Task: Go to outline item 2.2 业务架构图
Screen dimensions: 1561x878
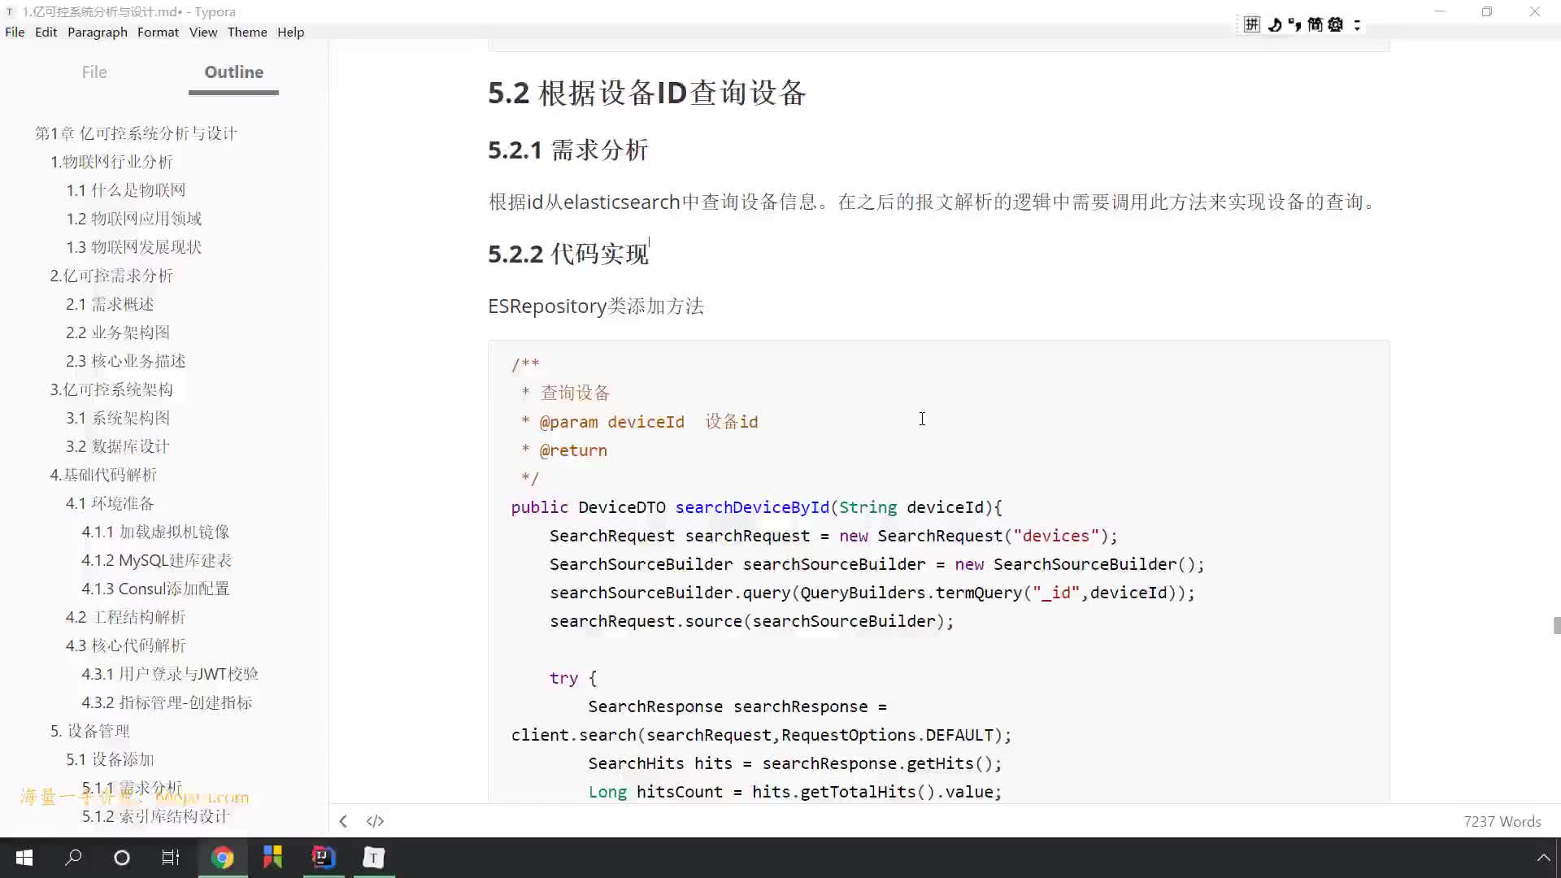Action: coord(118,333)
